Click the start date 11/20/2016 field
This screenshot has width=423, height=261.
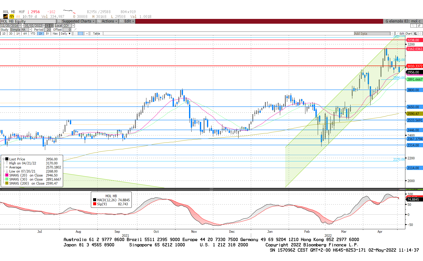[9, 25]
